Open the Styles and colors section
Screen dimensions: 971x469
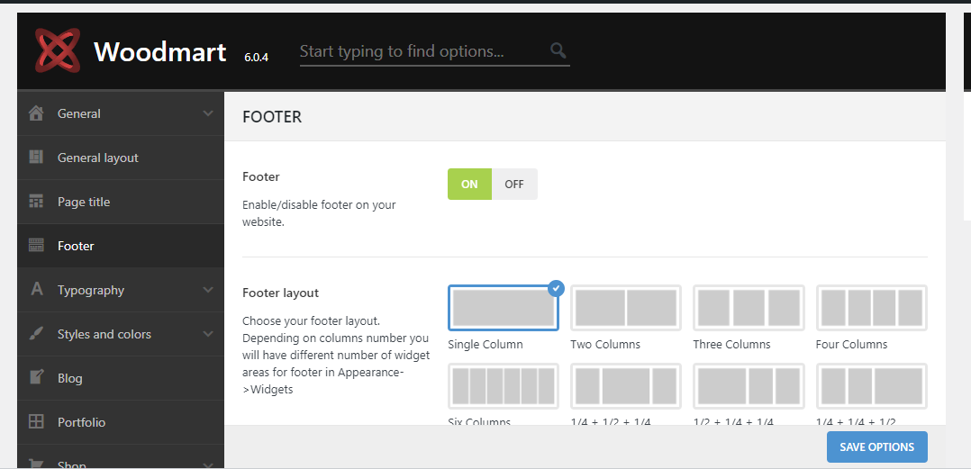(x=121, y=334)
